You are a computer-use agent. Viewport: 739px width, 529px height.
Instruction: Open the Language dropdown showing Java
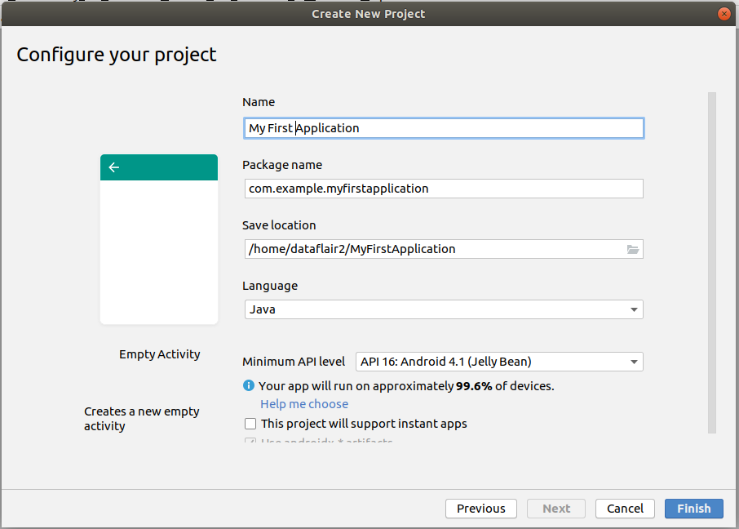click(x=443, y=309)
